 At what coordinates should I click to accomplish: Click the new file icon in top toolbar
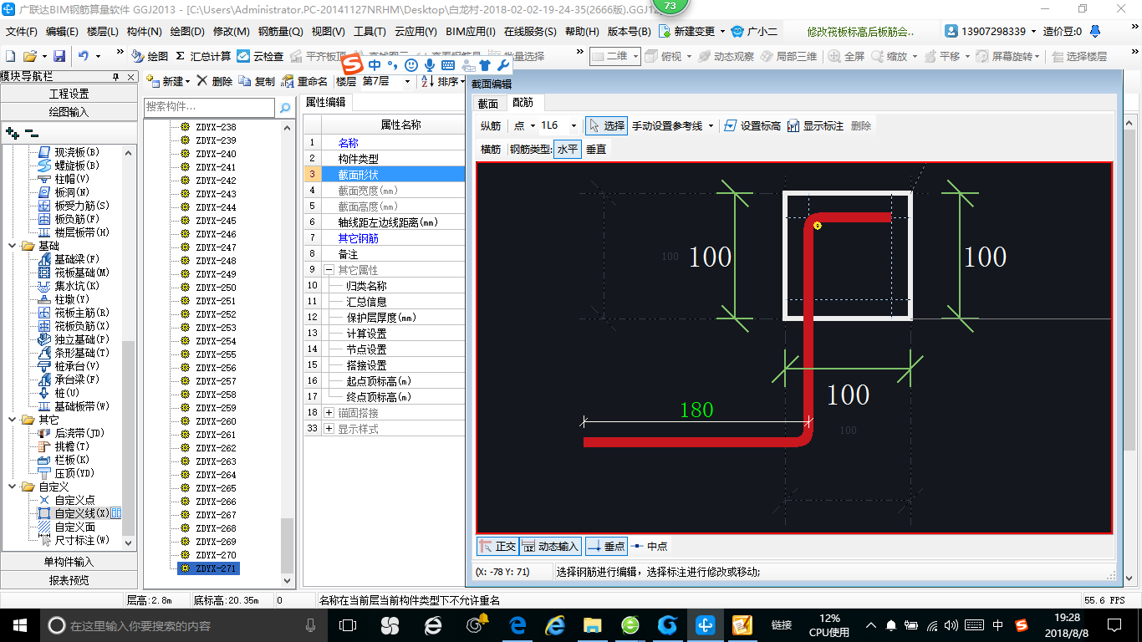coord(10,56)
